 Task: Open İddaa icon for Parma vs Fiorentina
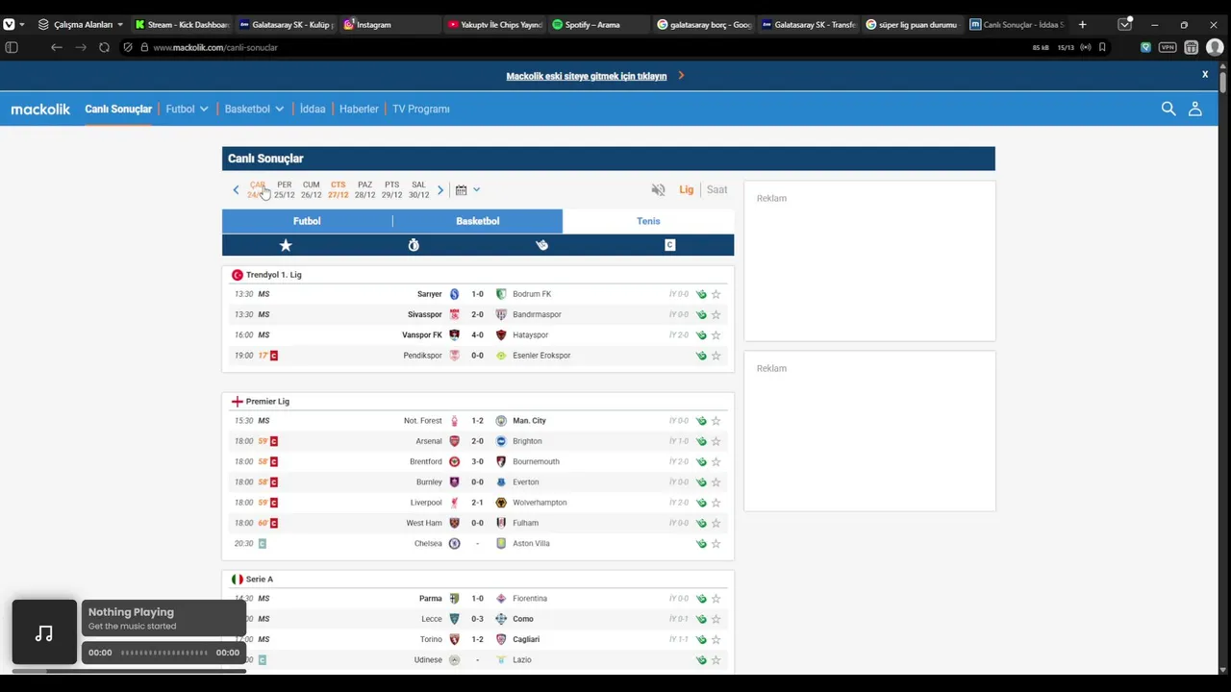point(701,599)
